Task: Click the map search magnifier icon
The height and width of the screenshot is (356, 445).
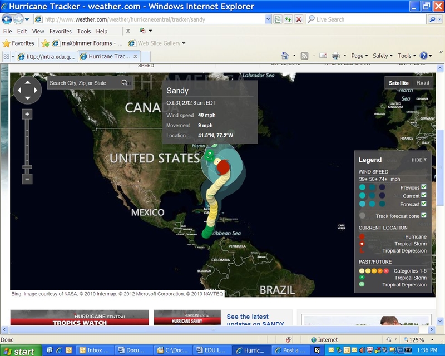Action: [x=125, y=83]
